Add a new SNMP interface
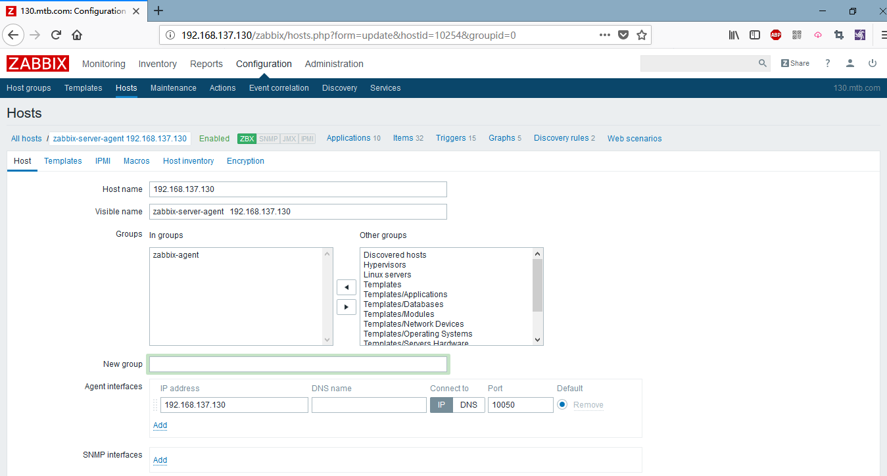The image size is (887, 476). [160, 460]
